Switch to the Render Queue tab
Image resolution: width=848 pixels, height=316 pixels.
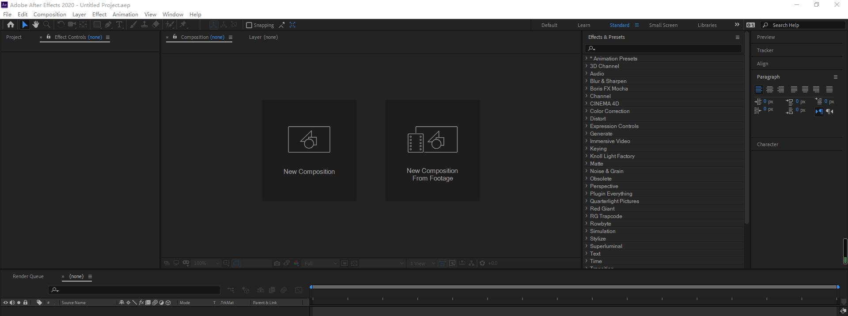[x=28, y=276]
